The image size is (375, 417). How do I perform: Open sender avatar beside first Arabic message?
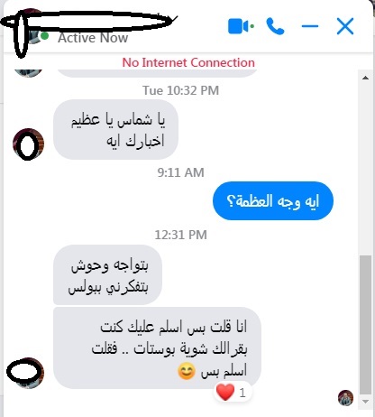pyautogui.click(x=28, y=144)
